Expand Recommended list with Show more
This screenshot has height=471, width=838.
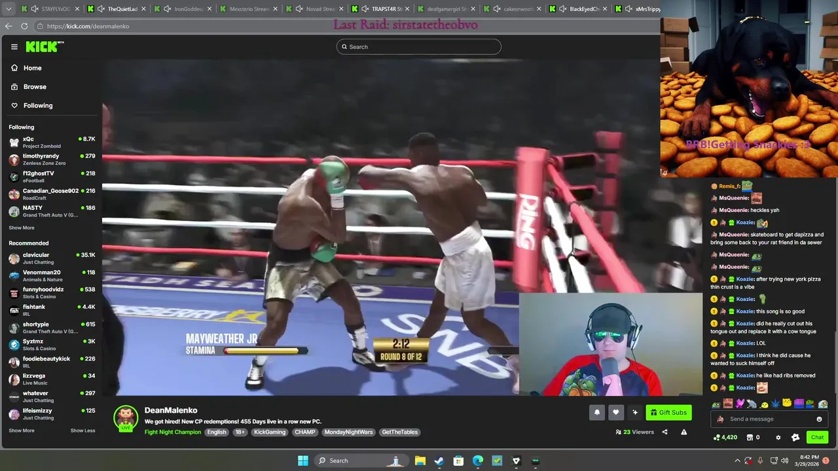click(22, 430)
